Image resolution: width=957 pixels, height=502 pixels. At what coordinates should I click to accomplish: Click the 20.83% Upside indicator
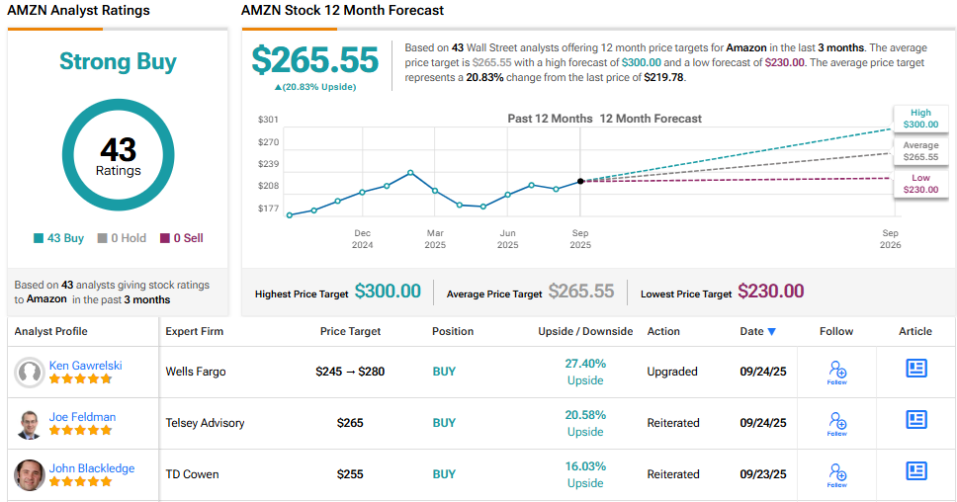point(315,87)
